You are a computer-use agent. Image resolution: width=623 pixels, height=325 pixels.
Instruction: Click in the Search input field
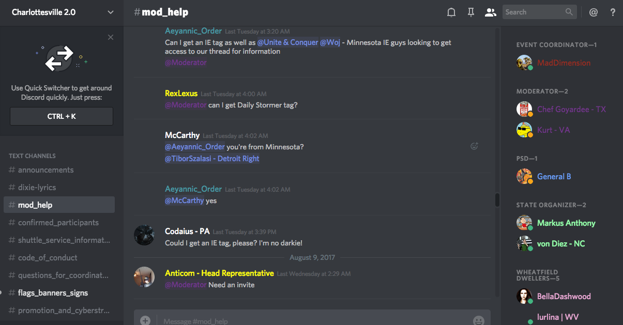pyautogui.click(x=533, y=12)
